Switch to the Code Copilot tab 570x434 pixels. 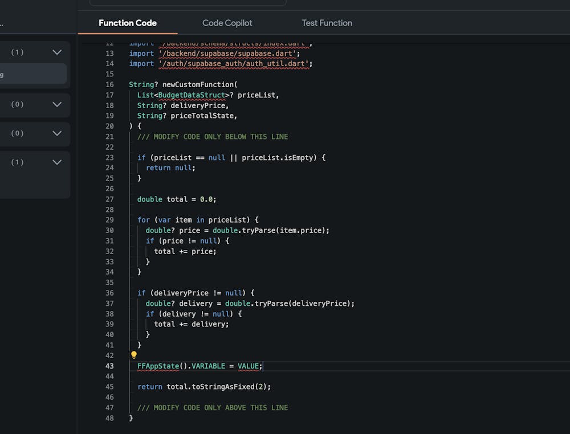227,23
